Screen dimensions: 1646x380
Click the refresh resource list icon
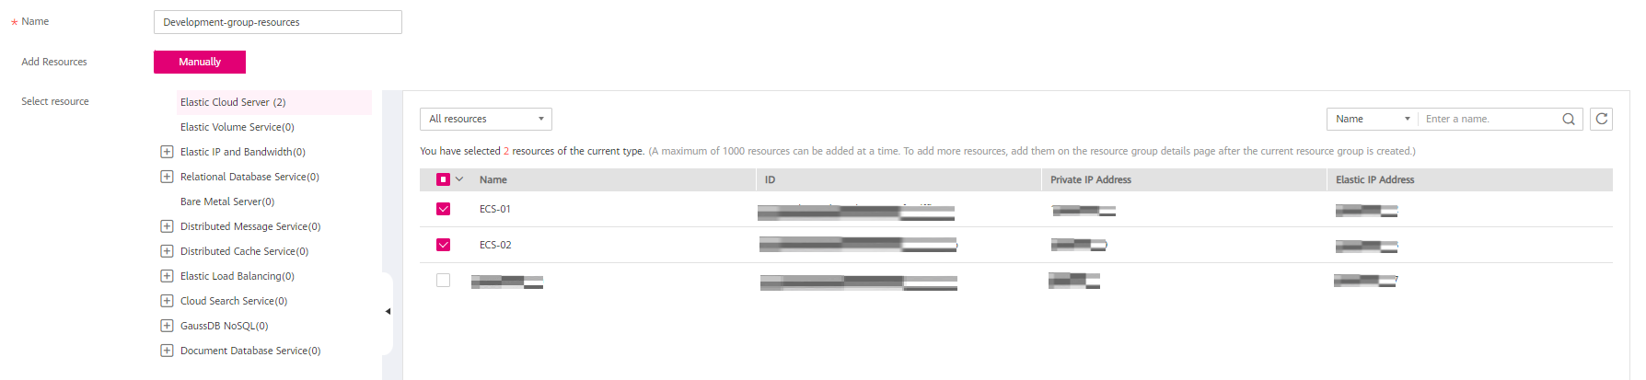coord(1601,119)
